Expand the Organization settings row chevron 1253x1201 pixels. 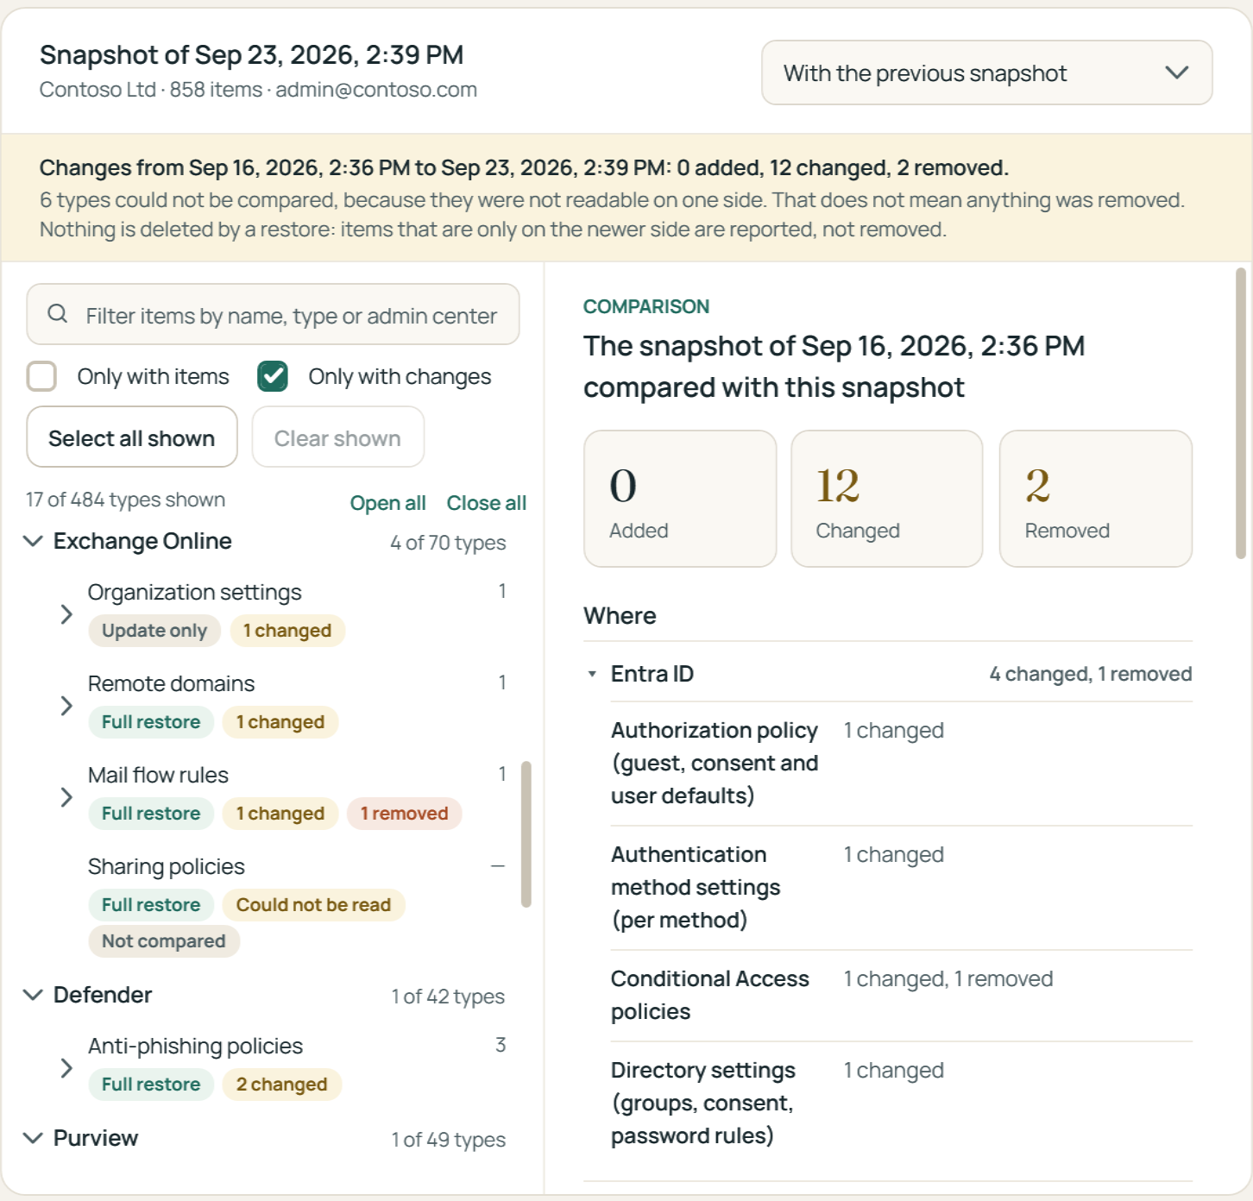click(x=66, y=614)
